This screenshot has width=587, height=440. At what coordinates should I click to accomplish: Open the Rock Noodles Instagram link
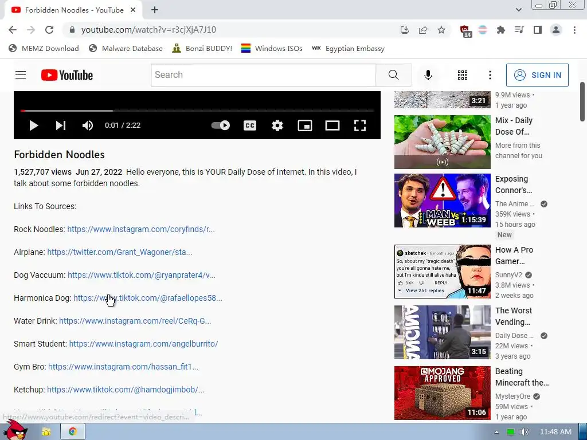pyautogui.click(x=141, y=229)
